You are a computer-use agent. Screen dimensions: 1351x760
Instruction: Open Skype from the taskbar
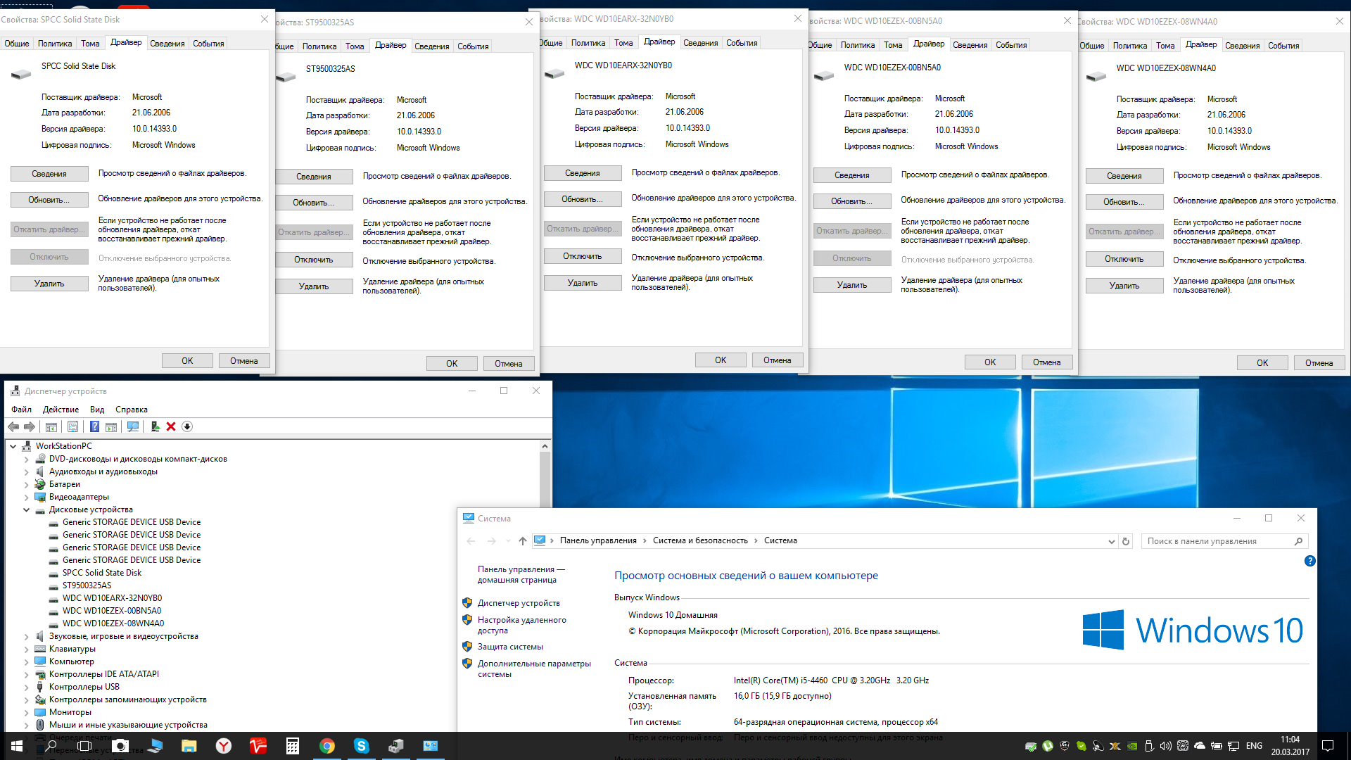pyautogui.click(x=361, y=746)
